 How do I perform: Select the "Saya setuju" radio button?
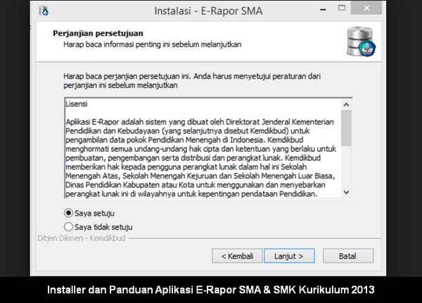[x=68, y=213]
